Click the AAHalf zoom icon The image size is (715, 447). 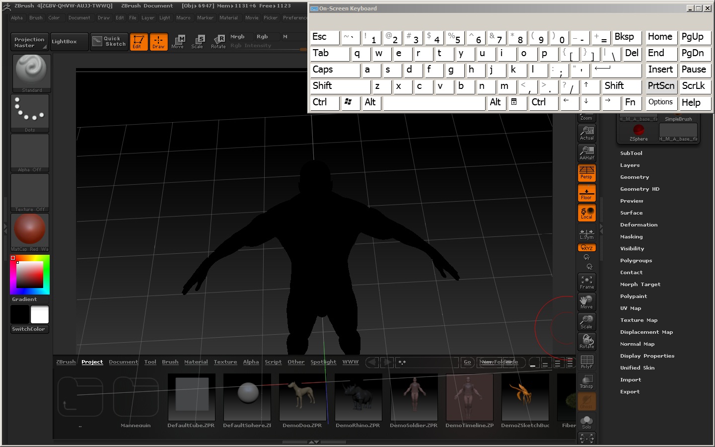click(586, 153)
